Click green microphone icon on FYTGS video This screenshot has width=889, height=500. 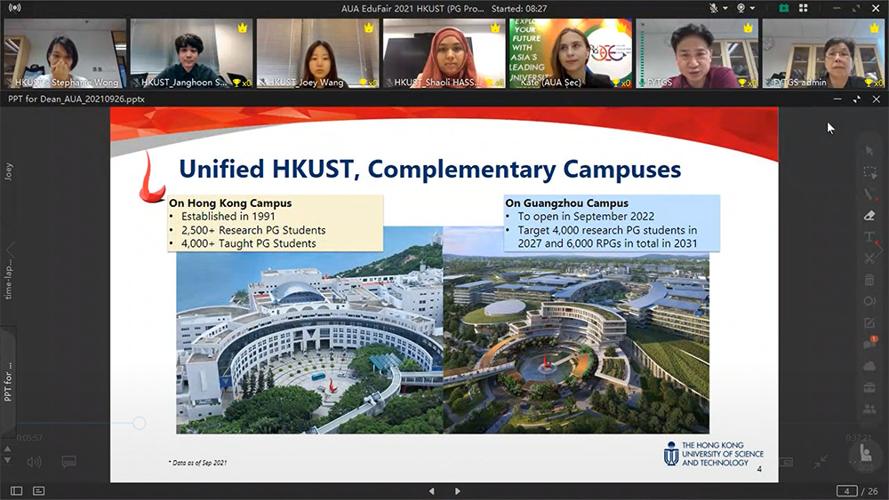(x=642, y=83)
